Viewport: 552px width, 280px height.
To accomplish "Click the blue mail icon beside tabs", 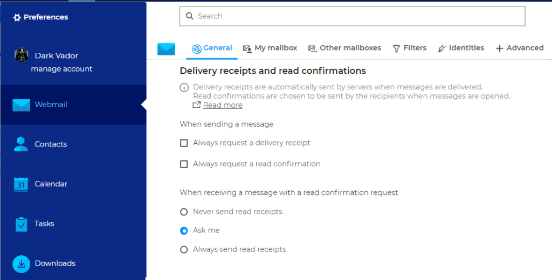I will click(166, 49).
